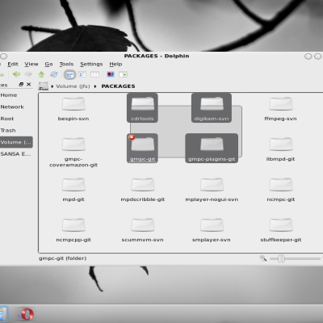Select the ffmpeg-svn folder
The image size is (323, 323).
coord(281,109)
